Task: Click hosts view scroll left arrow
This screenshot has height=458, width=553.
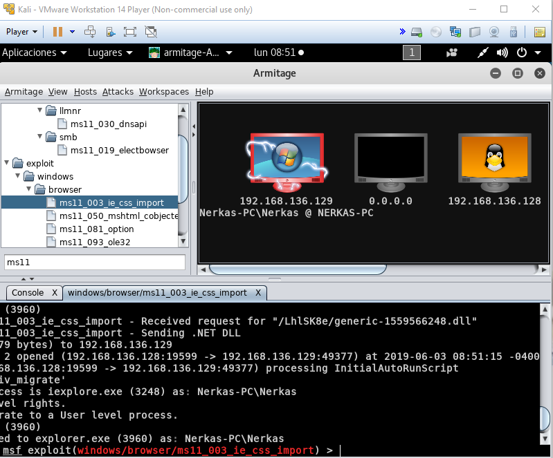Action: pos(203,269)
